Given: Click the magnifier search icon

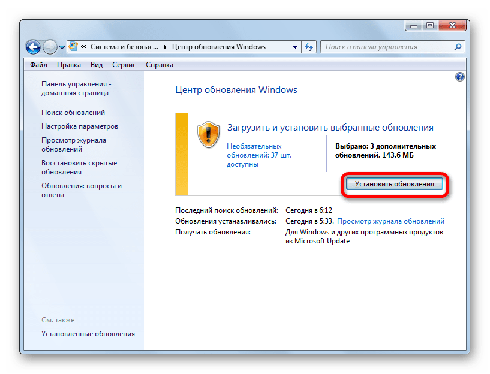Looking at the screenshot, I should pos(458,47).
